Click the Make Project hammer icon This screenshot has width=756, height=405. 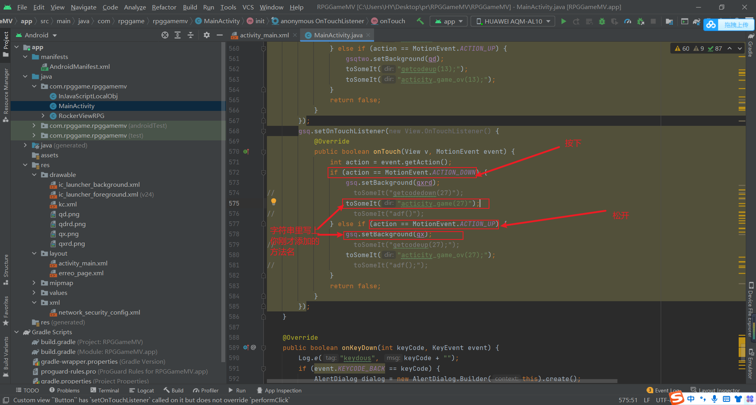point(420,21)
